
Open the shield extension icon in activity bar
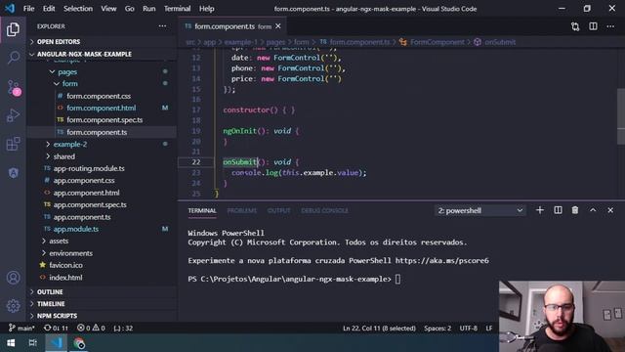coord(13,173)
